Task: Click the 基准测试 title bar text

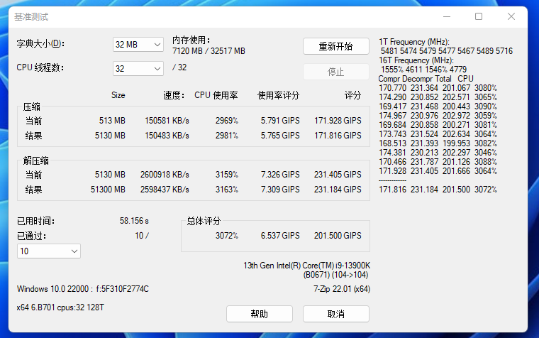Action: pyautogui.click(x=32, y=16)
